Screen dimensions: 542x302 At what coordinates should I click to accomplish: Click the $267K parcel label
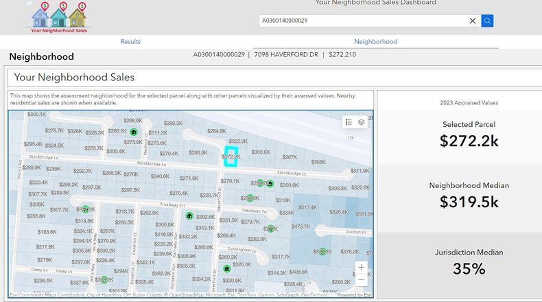click(290, 157)
